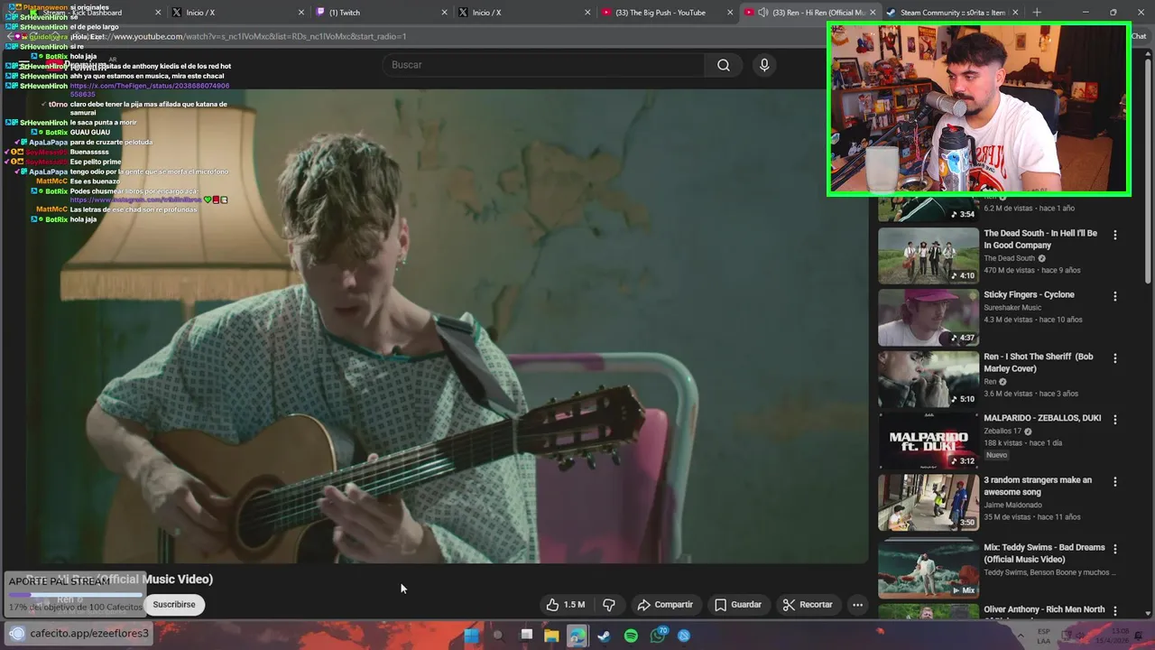The image size is (1155, 650).
Task: Open Zeballos 17 channel link
Action: tap(1002, 432)
